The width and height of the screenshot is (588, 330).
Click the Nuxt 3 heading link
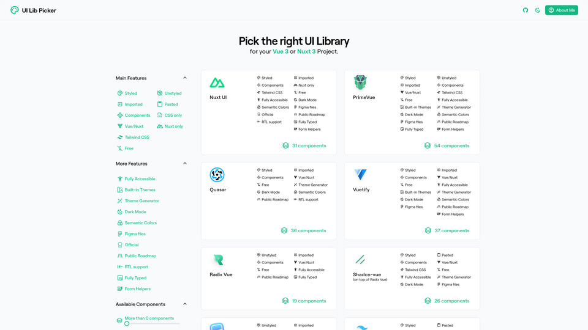pyautogui.click(x=306, y=51)
